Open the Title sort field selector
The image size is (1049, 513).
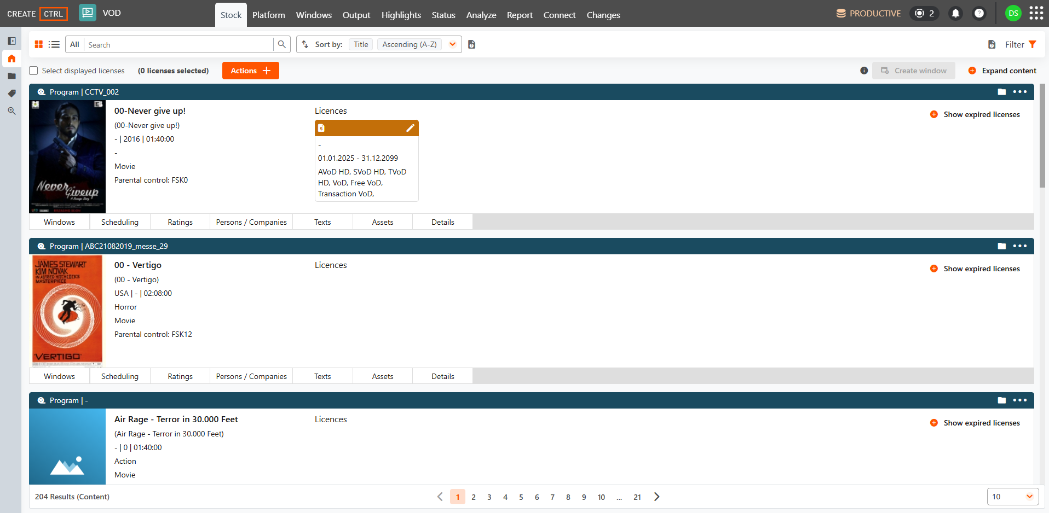pyautogui.click(x=361, y=44)
